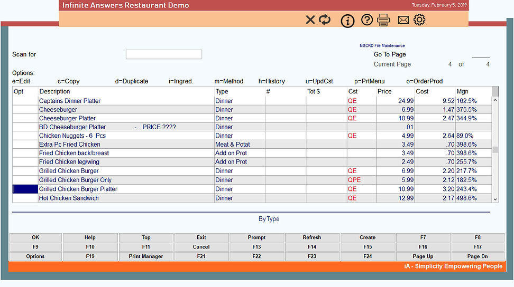Open the question mark help icon
The height and width of the screenshot is (287, 514).
tap(367, 20)
